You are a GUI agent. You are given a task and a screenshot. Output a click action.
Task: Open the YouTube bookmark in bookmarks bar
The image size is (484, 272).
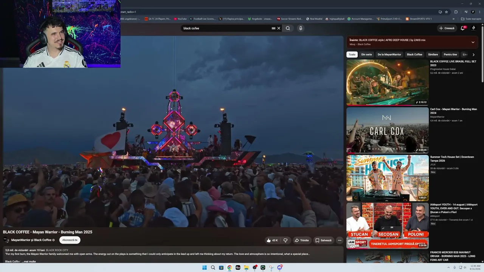tap(180, 19)
